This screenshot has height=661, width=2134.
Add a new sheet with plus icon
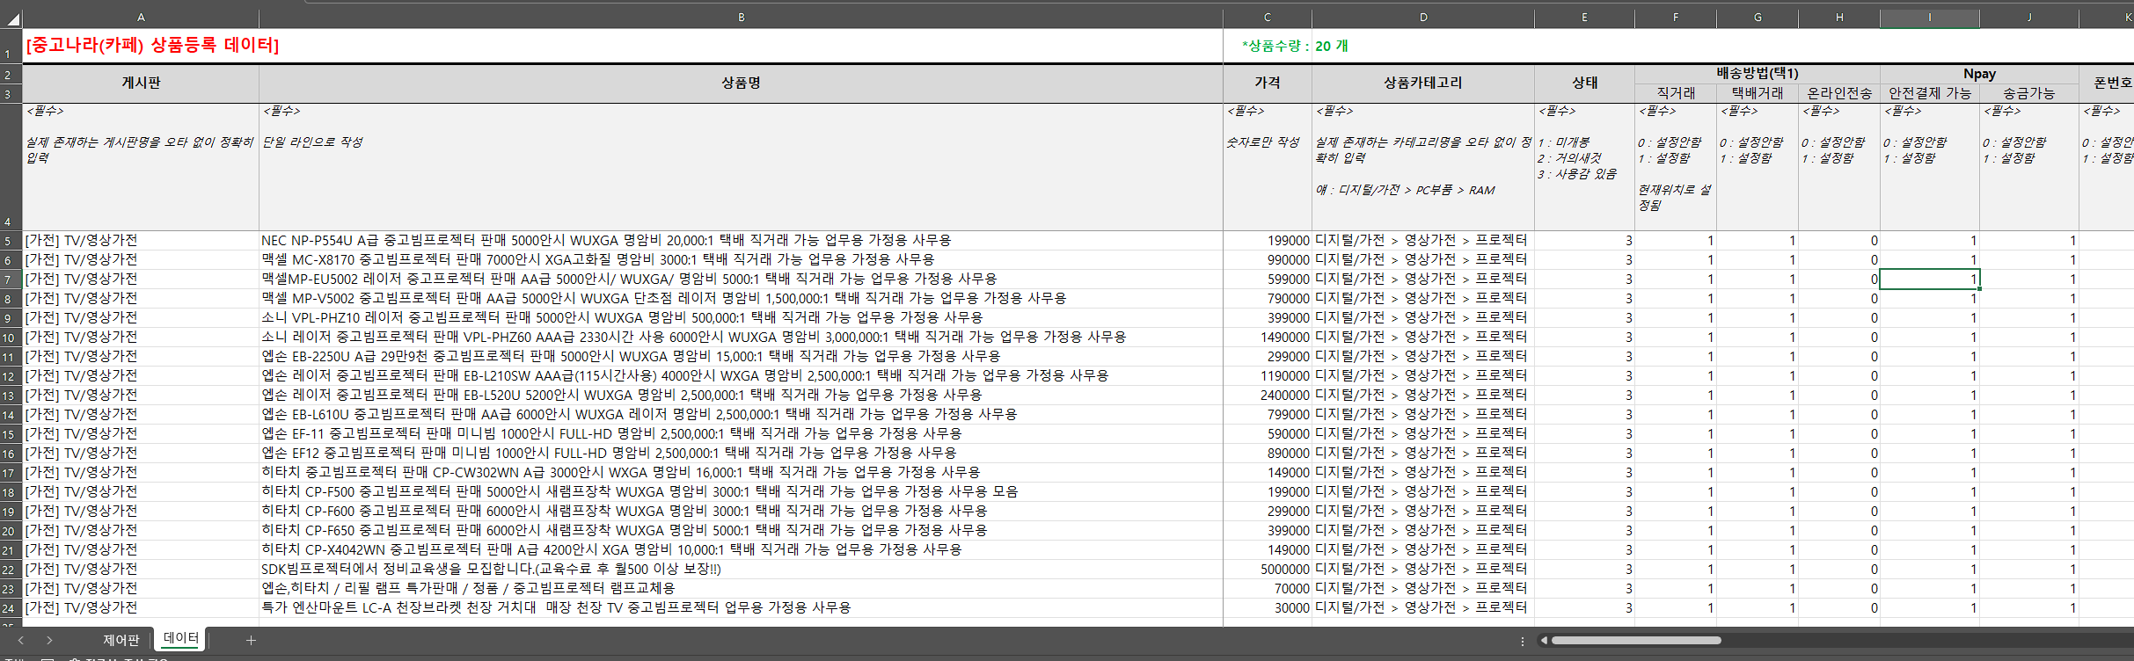click(x=251, y=640)
